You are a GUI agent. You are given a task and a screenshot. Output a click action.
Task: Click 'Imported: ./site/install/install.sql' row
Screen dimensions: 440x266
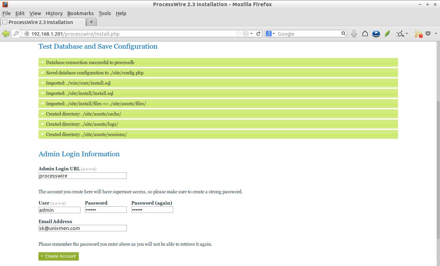(x=218, y=93)
